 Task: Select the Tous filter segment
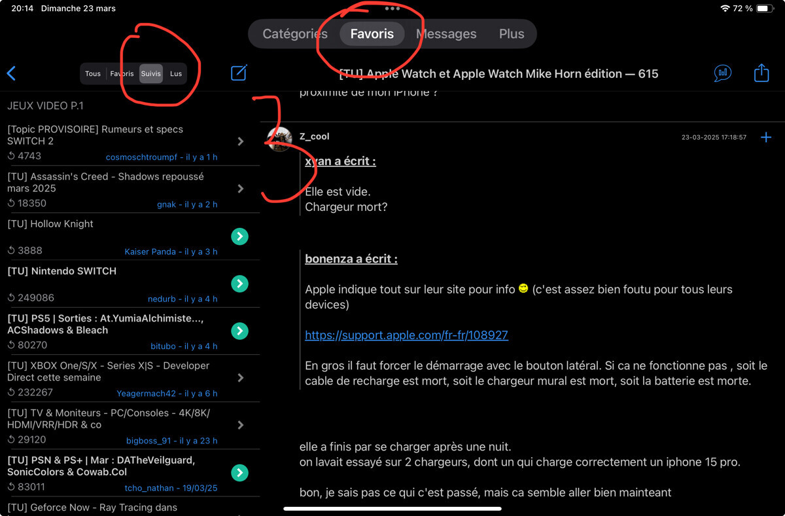(93, 73)
